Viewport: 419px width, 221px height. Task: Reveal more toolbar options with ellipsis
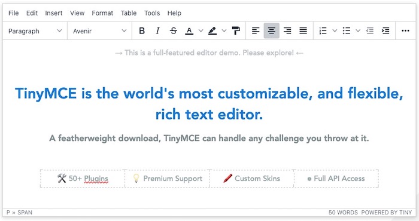coord(405,31)
